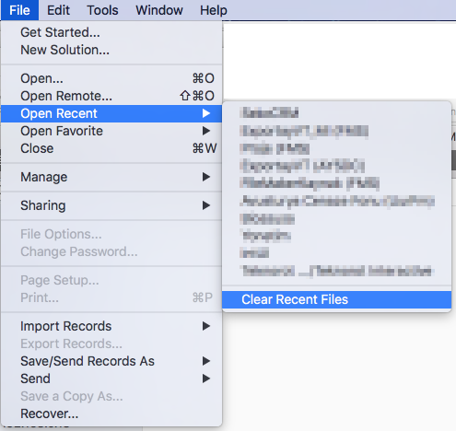Expand the Open Recent submenu
The width and height of the screenshot is (456, 431).
coord(111,113)
